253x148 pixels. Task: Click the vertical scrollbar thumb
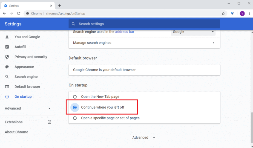click(252, 128)
